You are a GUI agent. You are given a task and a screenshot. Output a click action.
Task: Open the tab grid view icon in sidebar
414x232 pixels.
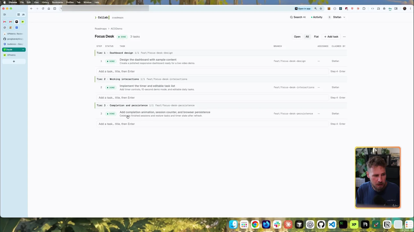coord(18,15)
